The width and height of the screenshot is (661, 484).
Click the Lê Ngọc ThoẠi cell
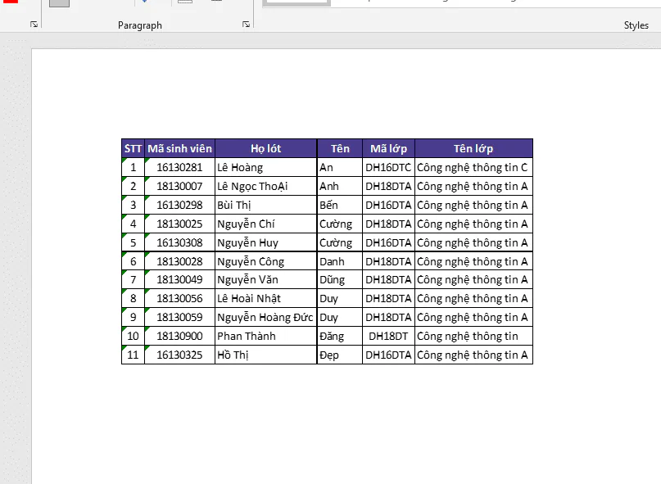(x=265, y=187)
